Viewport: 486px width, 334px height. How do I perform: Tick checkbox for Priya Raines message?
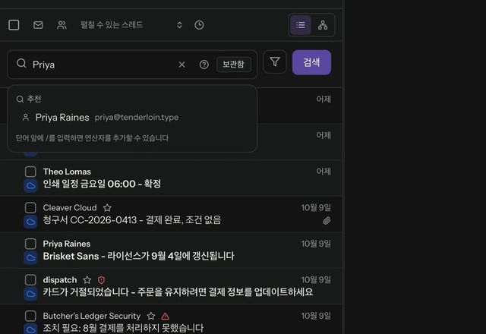click(30, 244)
